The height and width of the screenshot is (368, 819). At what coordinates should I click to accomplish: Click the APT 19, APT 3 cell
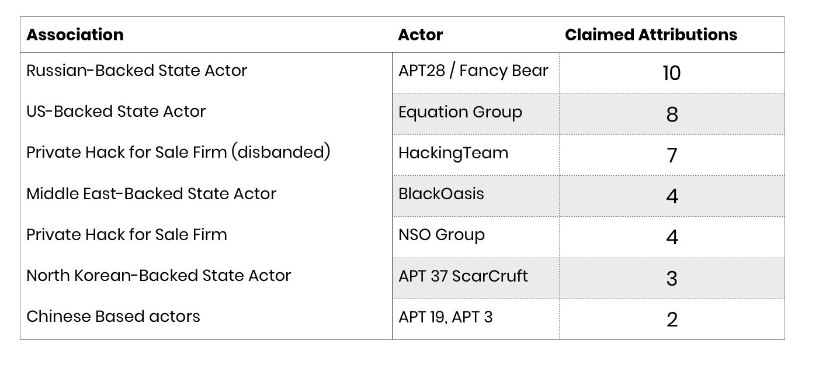point(445,317)
